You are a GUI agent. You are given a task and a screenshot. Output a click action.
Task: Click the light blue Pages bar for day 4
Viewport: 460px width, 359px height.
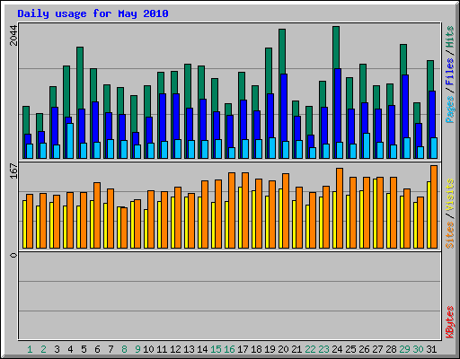point(70,141)
